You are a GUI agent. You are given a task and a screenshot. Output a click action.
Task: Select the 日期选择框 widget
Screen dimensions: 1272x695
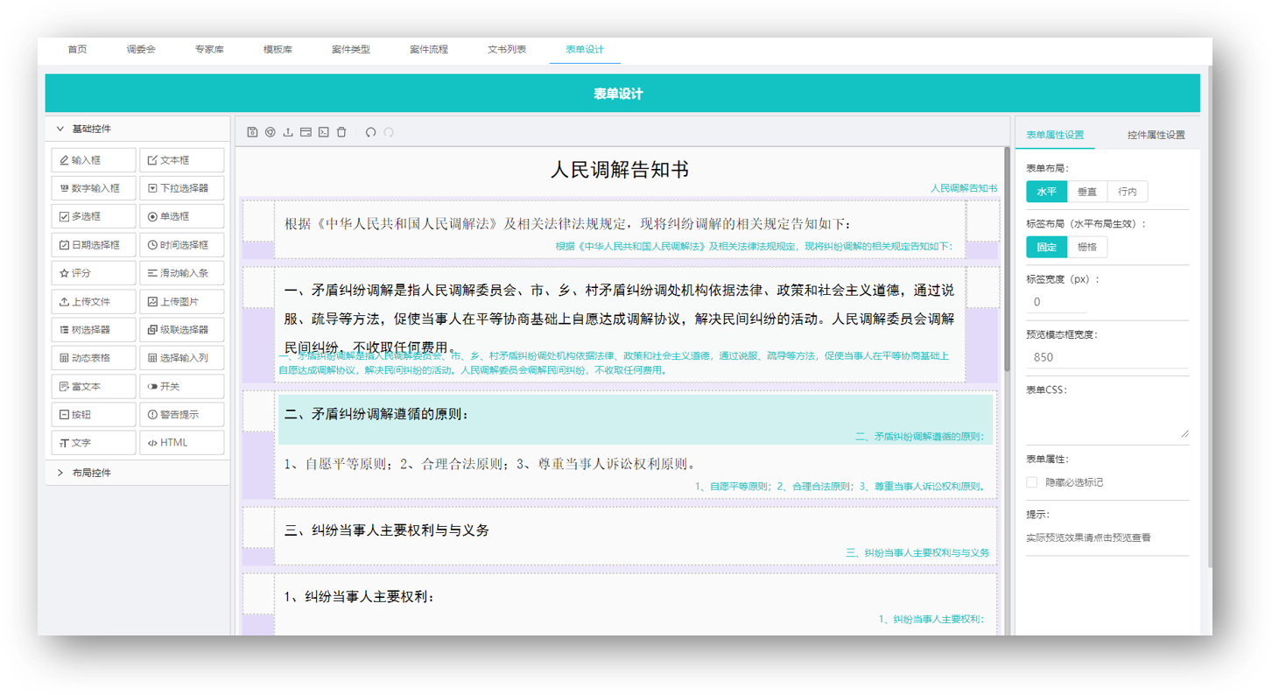(94, 245)
